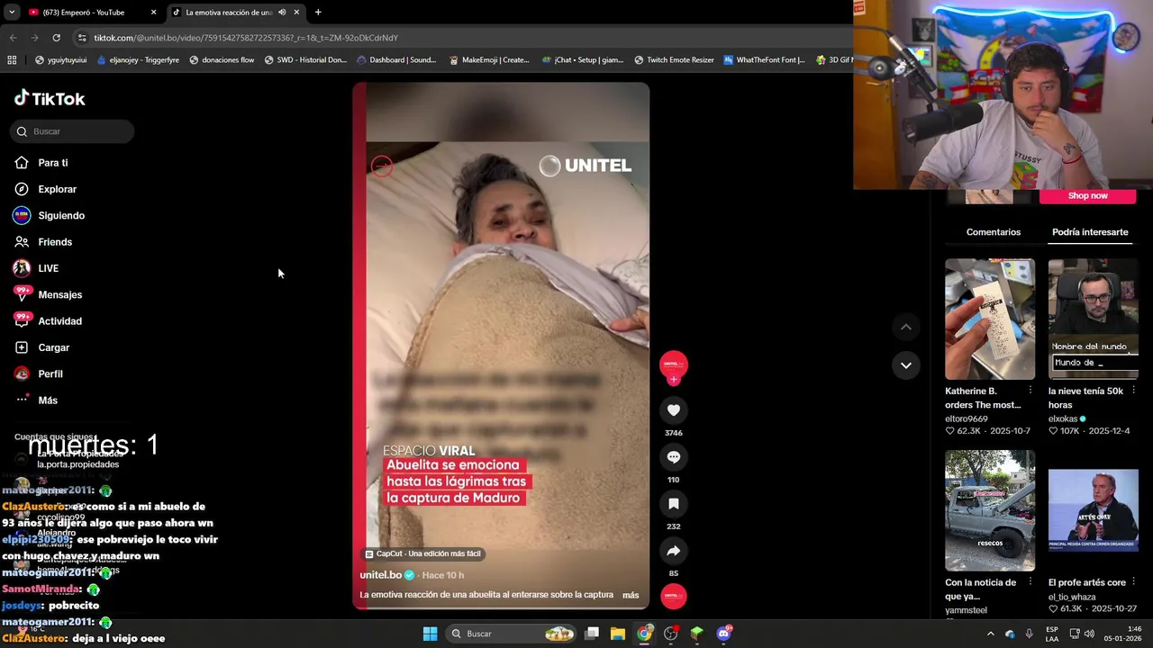This screenshot has height=648, width=1153.
Task: Open options for la nieve video
Action: 1133,391
